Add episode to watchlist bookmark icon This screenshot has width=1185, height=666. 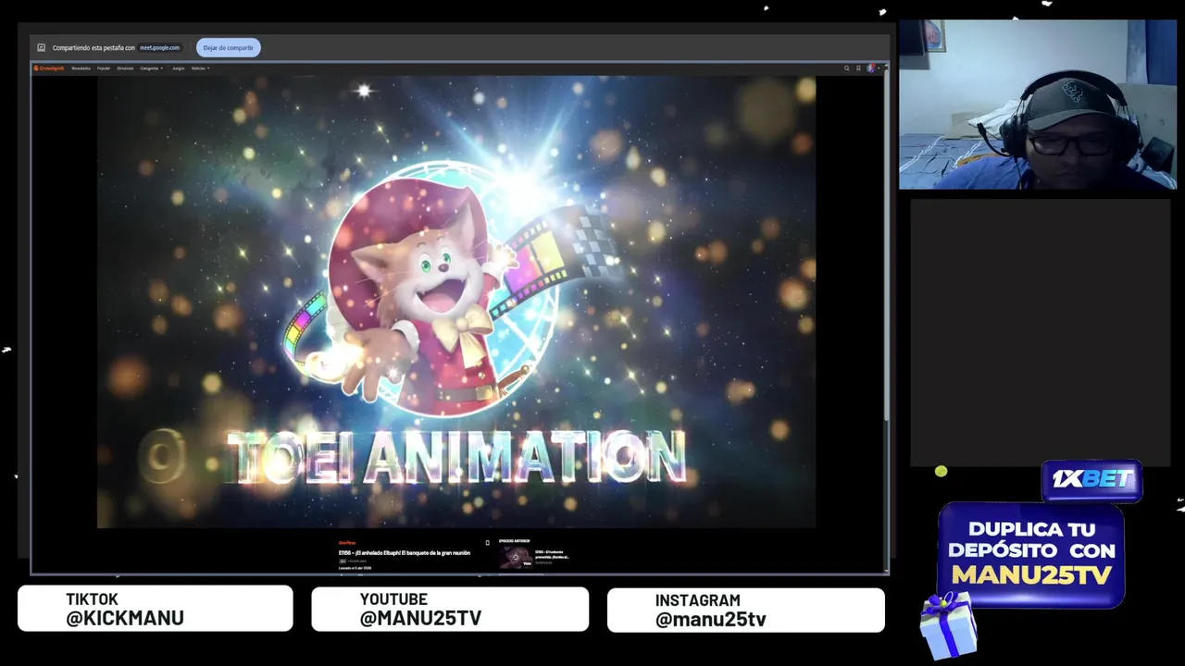click(x=487, y=543)
